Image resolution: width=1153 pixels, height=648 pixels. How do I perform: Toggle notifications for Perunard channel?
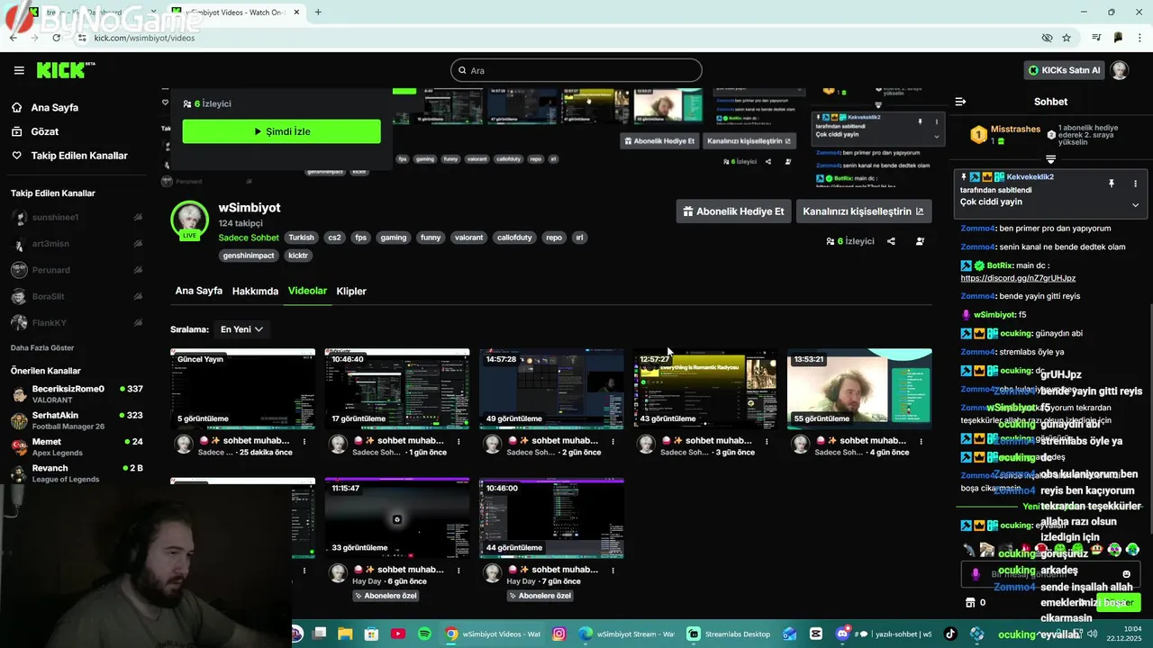click(x=138, y=270)
